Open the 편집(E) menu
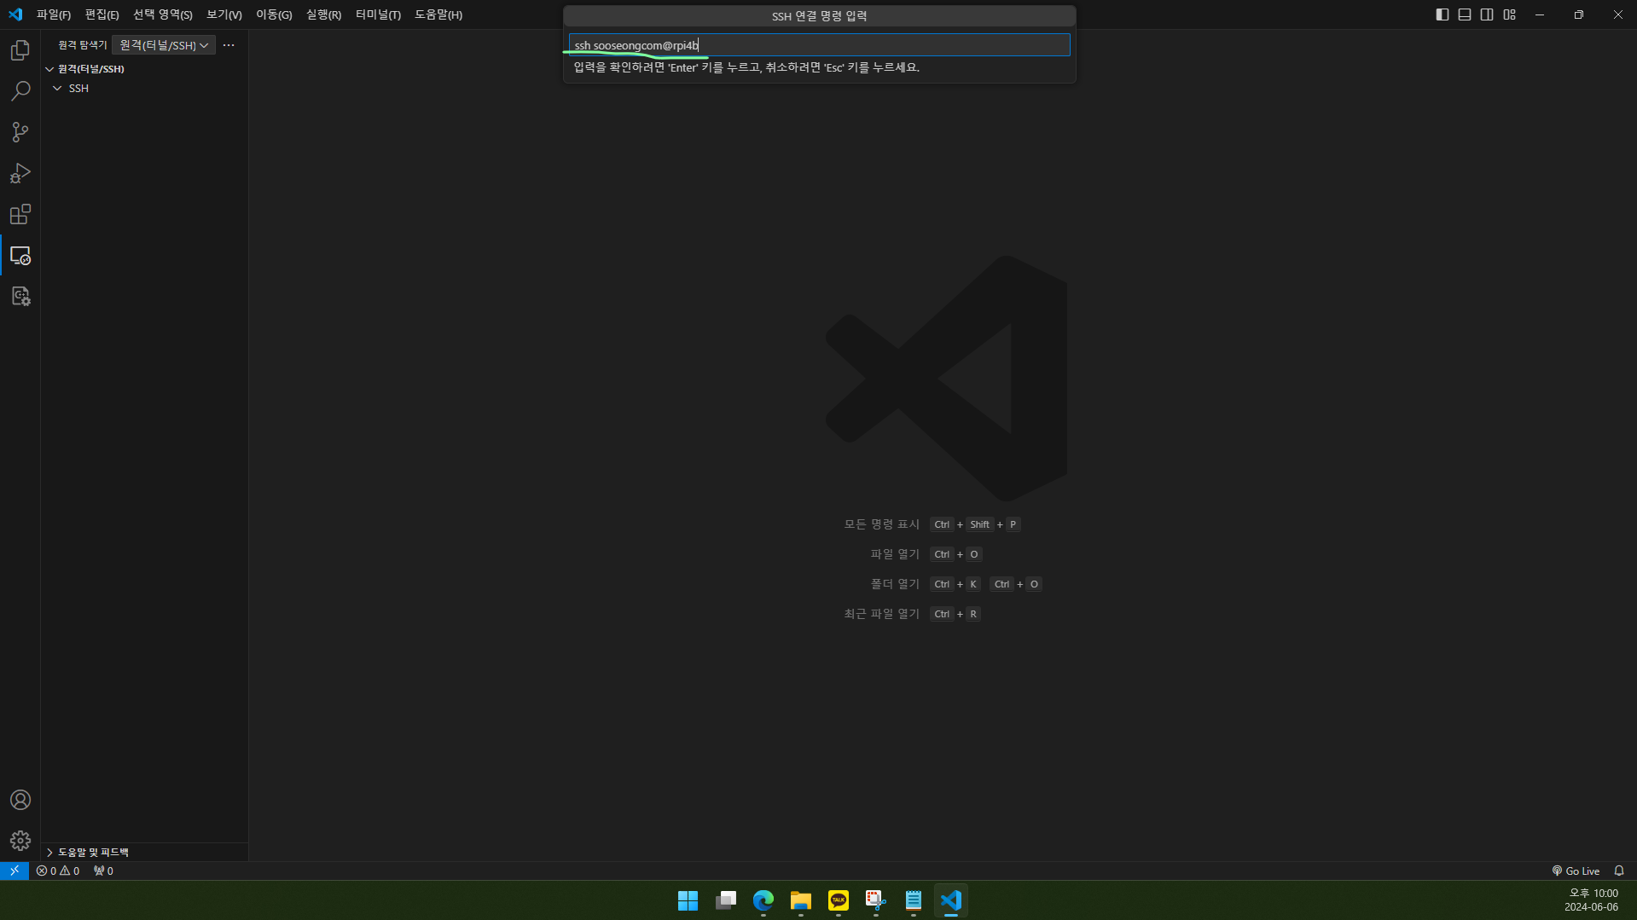The height and width of the screenshot is (920, 1637). (x=102, y=14)
